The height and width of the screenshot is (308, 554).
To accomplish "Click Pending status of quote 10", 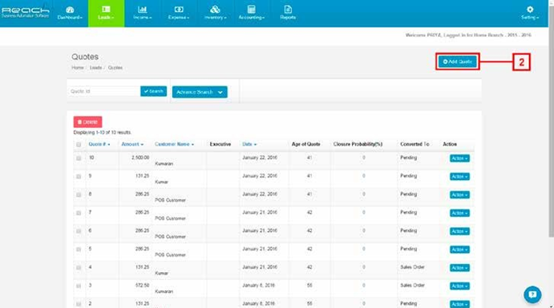I will (408, 158).
